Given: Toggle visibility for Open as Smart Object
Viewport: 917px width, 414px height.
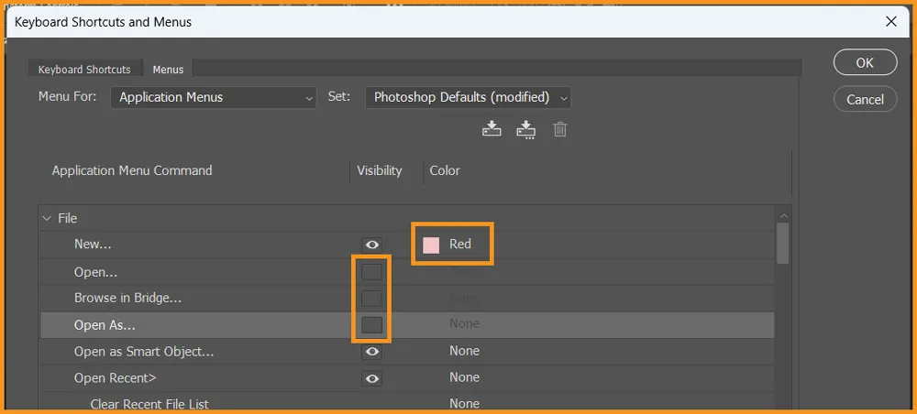Looking at the screenshot, I should (371, 351).
